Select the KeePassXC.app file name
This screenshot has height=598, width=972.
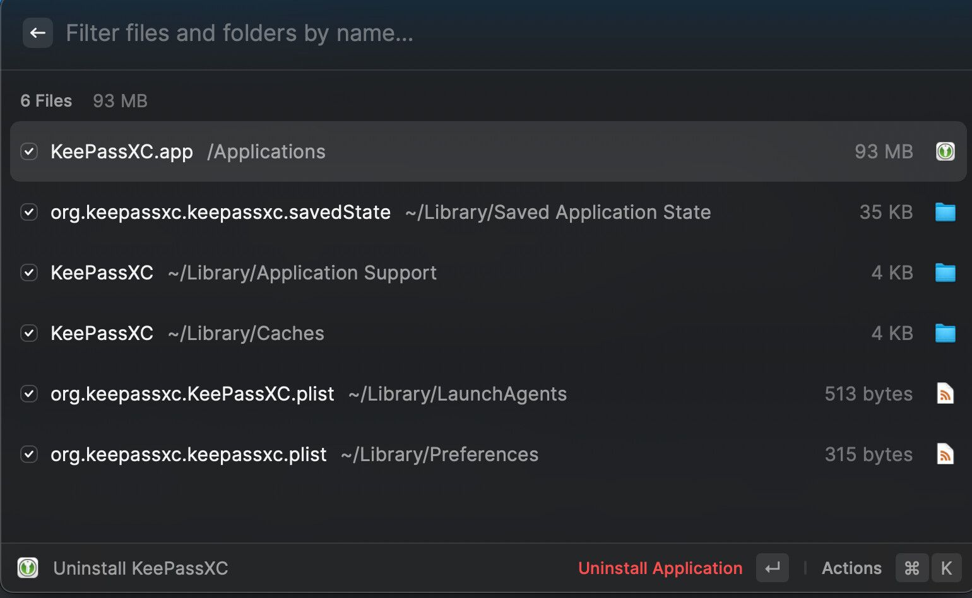coord(122,152)
